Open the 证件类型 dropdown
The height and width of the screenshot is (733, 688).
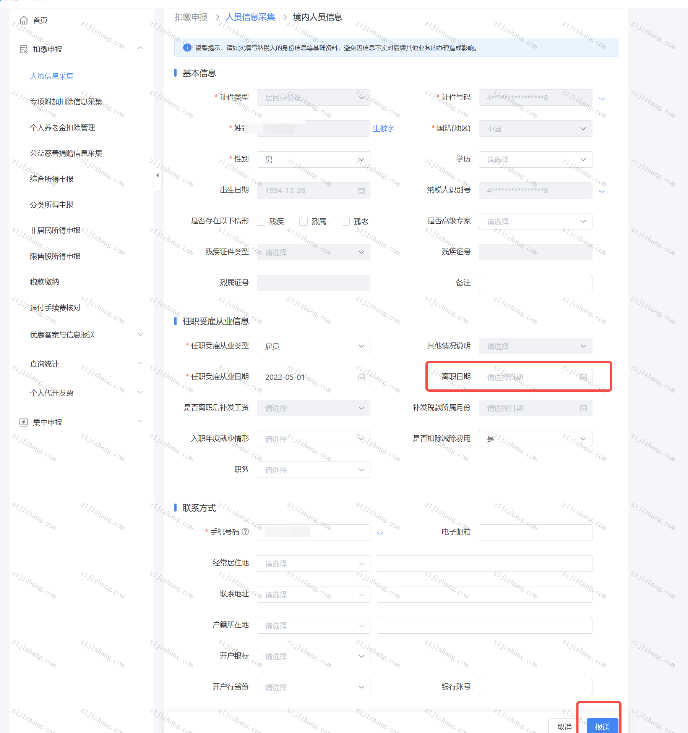(313, 98)
